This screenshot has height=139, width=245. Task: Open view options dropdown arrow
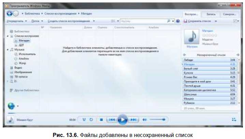(x=118, y=21)
